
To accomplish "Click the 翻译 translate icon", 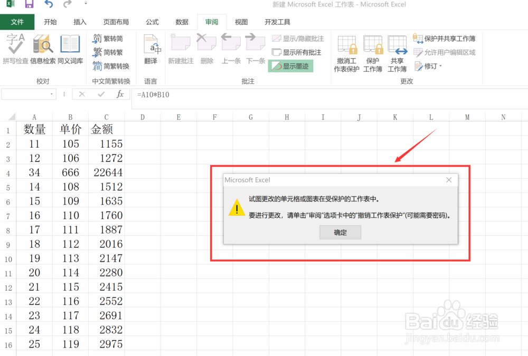I will (x=150, y=49).
